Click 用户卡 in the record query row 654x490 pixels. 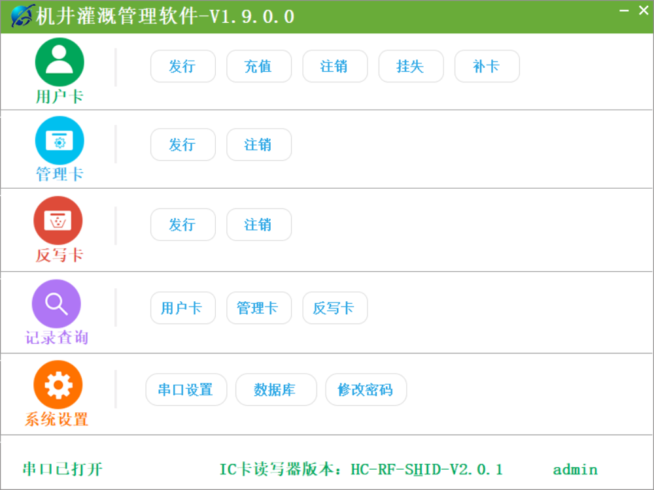183,308
